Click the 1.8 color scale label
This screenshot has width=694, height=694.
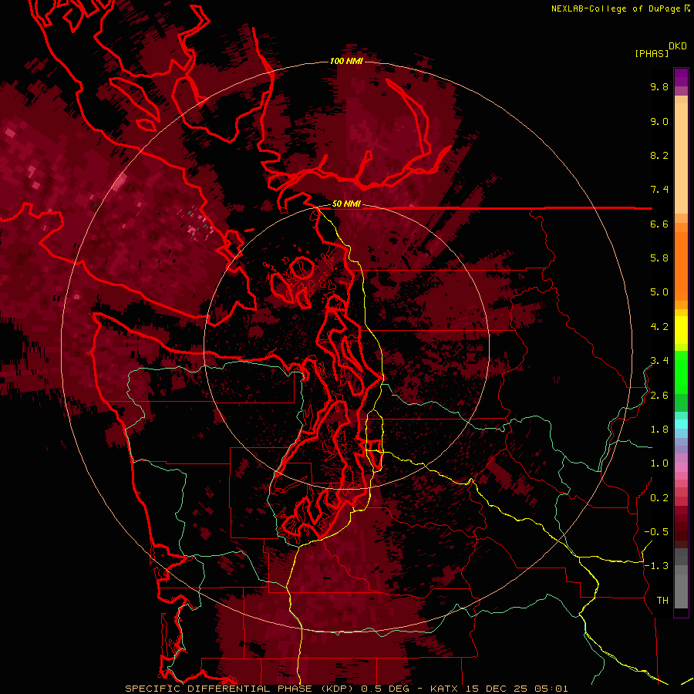(659, 430)
